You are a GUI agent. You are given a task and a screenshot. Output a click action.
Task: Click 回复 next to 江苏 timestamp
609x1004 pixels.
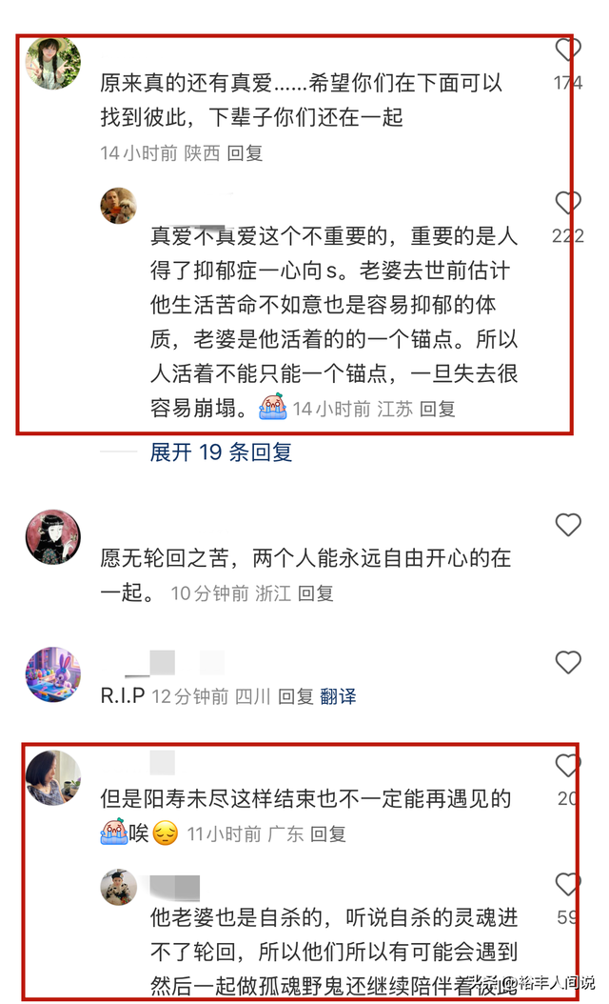(437, 409)
